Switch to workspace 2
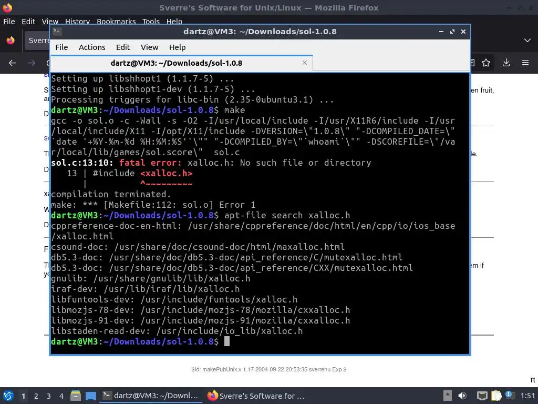The width and height of the screenshot is (538, 404). [36, 396]
